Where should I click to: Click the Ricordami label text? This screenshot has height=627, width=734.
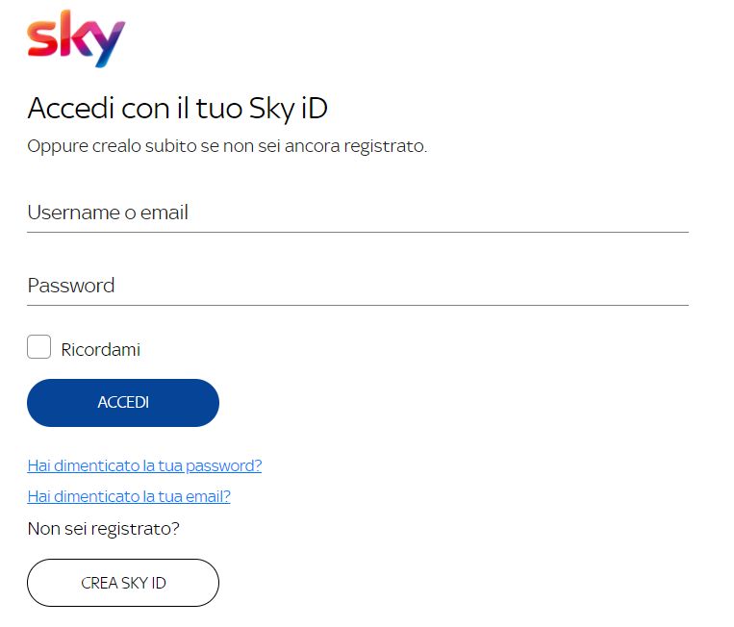[x=101, y=350]
